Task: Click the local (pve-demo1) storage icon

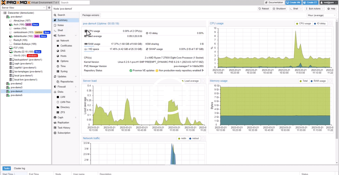Action: click(x=11, y=75)
